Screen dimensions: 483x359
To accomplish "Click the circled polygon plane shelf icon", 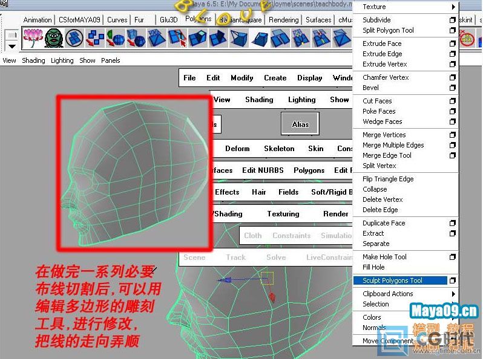I will point(74,38).
